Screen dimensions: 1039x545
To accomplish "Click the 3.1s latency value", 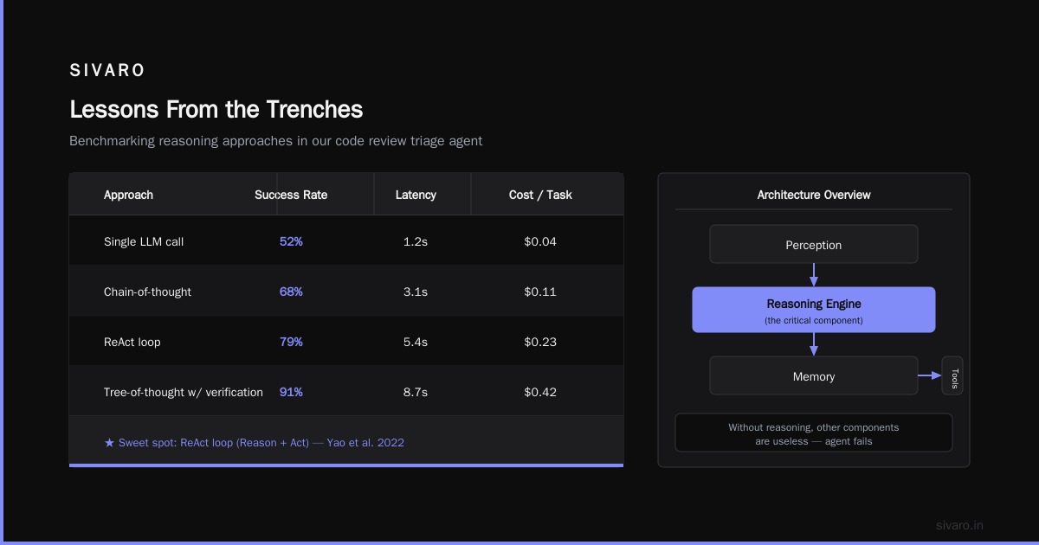I will tap(416, 292).
